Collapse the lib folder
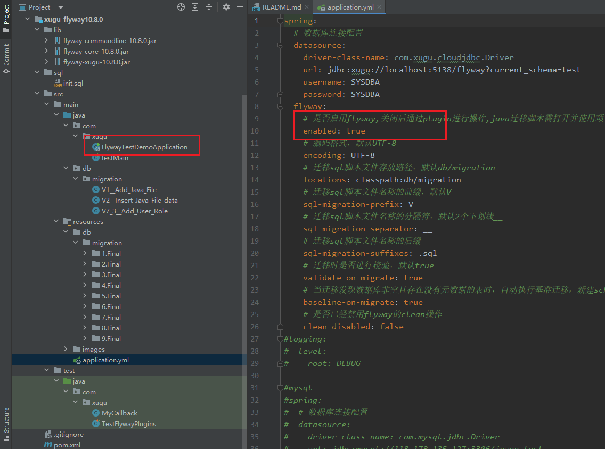This screenshot has height=449, width=605. click(37, 30)
